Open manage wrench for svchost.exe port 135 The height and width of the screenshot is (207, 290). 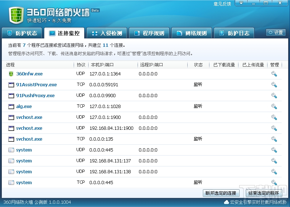pyautogui.click(x=274, y=139)
